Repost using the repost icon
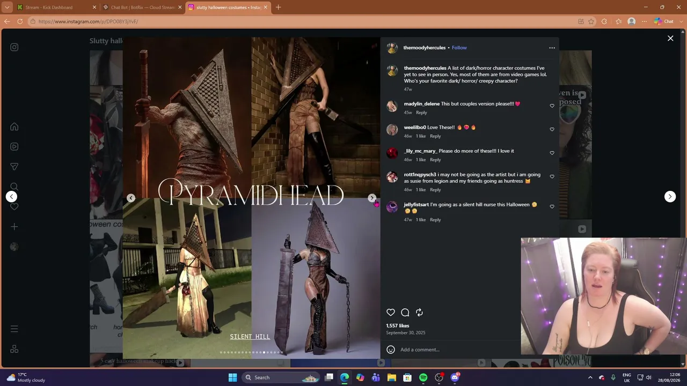This screenshot has height=386, width=687. point(419,313)
